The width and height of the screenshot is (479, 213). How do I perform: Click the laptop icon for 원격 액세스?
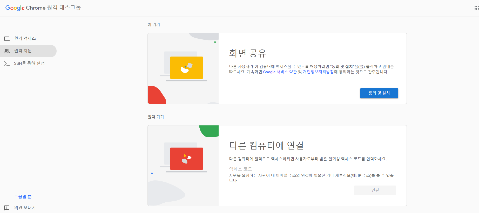click(x=7, y=39)
